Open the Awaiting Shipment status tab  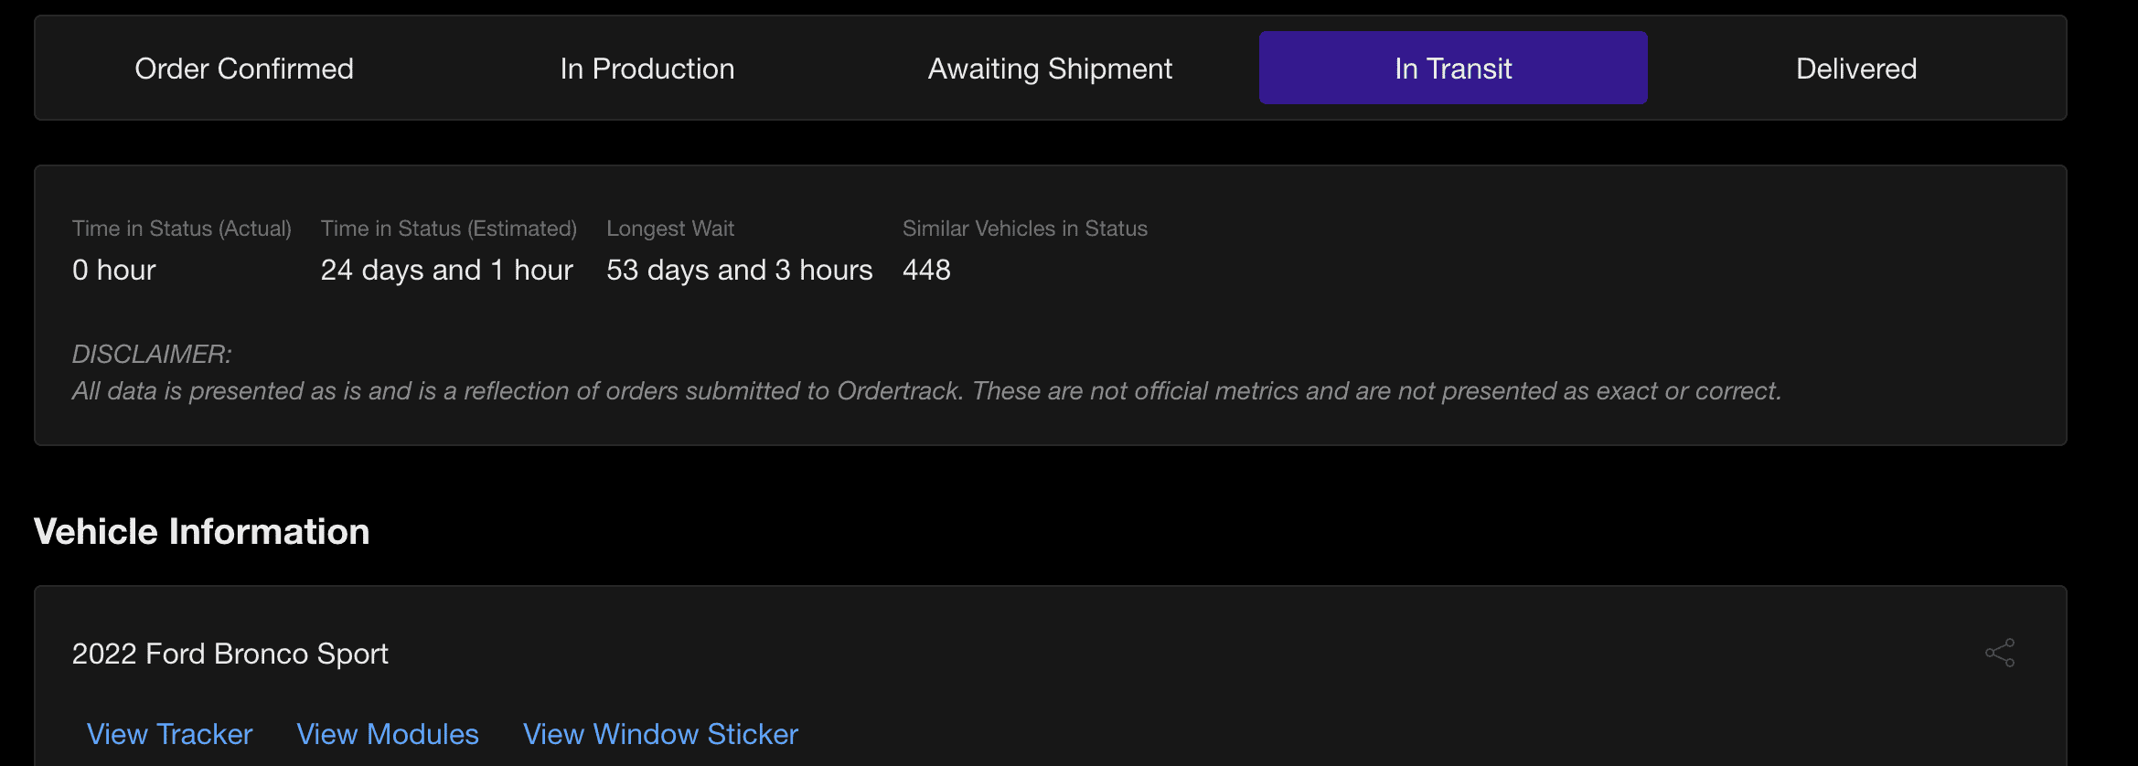(1050, 69)
